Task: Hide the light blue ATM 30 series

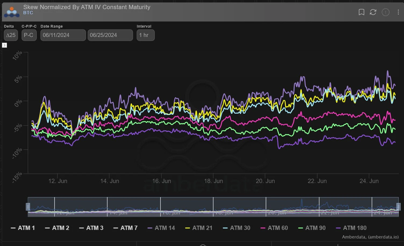Action: tap(237, 228)
